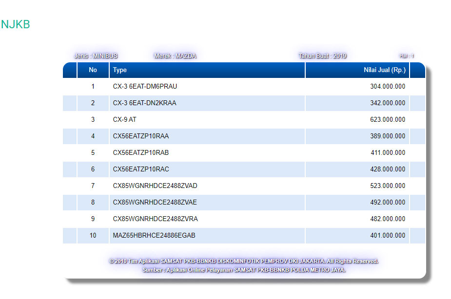Click the '© 2010 Tim Aplikasi SAMSAT' copyright line
The height and width of the screenshot is (299, 451).
coord(244,261)
